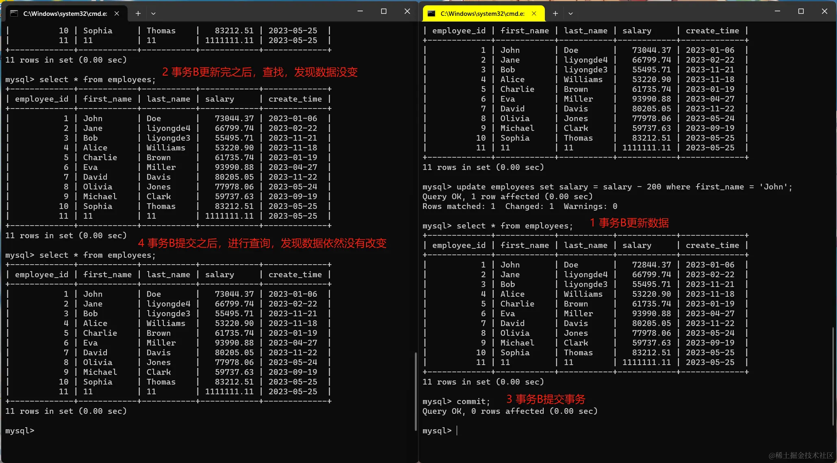Click 'liyongde3' in right lower table

(585, 284)
